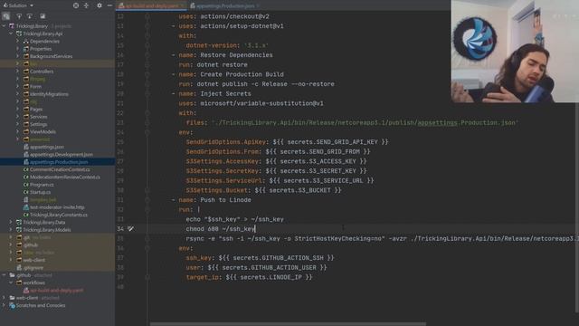This screenshot has width=579, height=326.
Task: Click first Solution toolbar icon below header
Action: 6,16
